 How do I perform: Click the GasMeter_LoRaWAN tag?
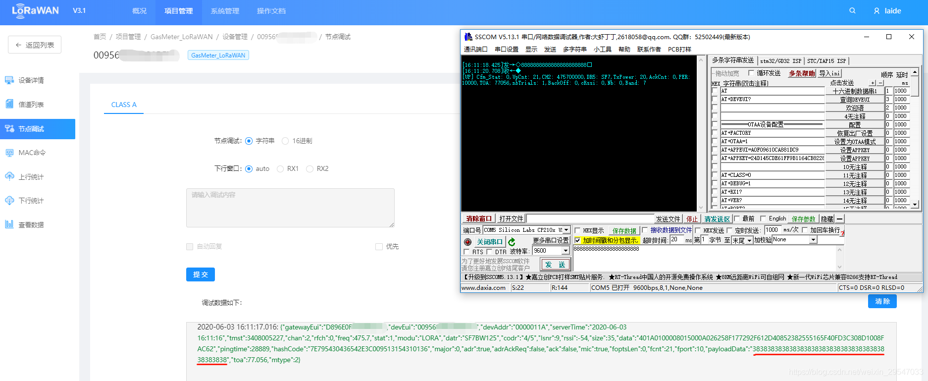(218, 55)
